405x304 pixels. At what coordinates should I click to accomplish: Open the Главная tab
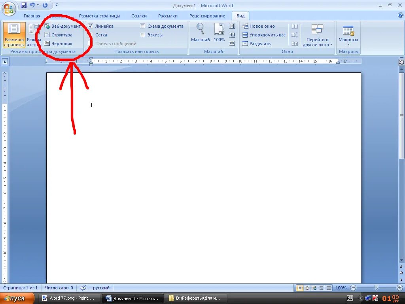[x=32, y=16]
